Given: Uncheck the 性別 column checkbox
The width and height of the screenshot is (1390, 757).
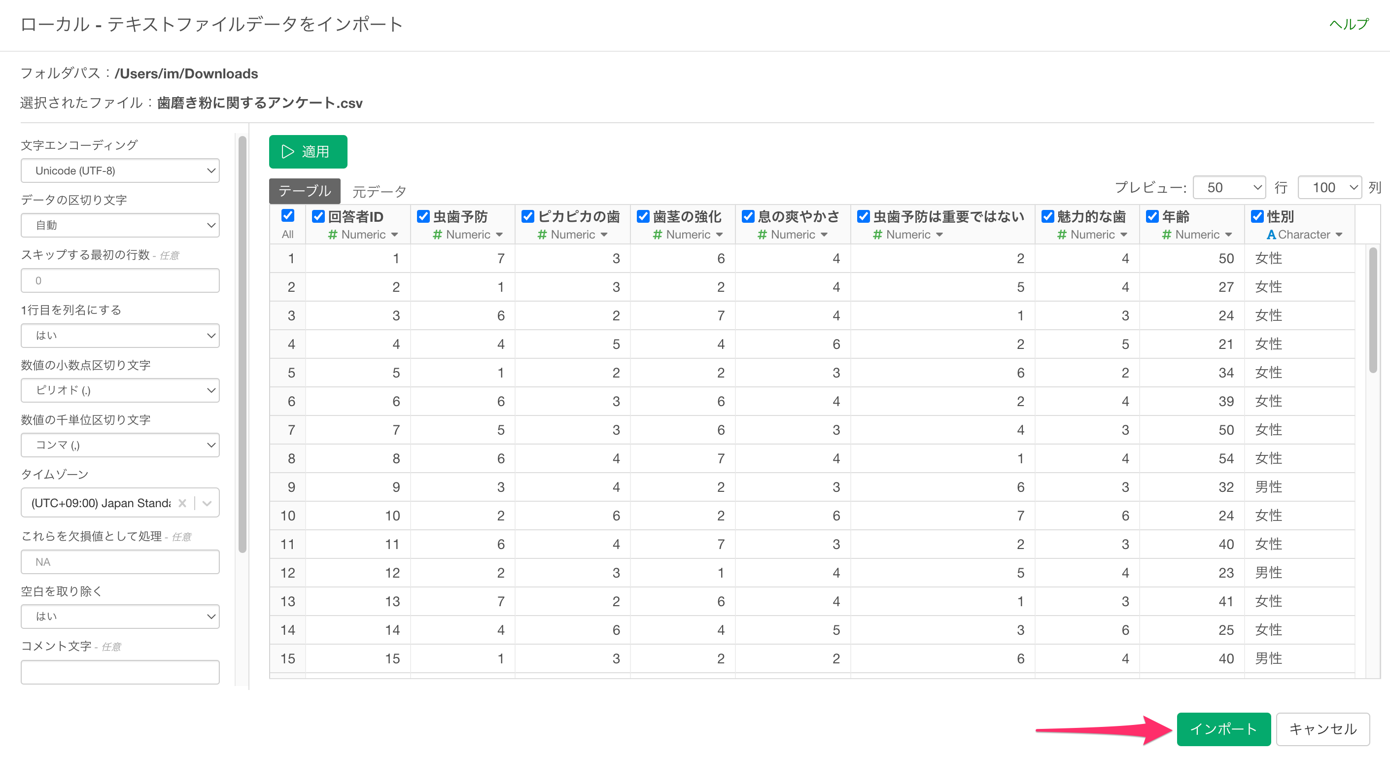Looking at the screenshot, I should pyautogui.click(x=1257, y=216).
